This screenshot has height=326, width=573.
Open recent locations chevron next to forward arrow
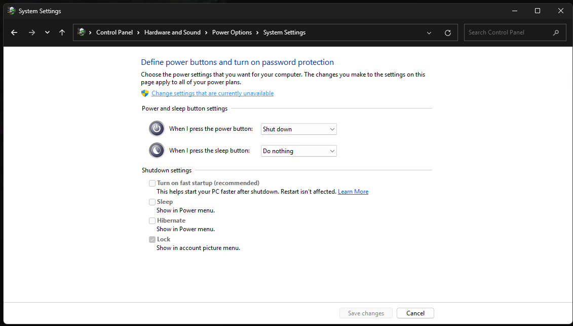(x=47, y=32)
